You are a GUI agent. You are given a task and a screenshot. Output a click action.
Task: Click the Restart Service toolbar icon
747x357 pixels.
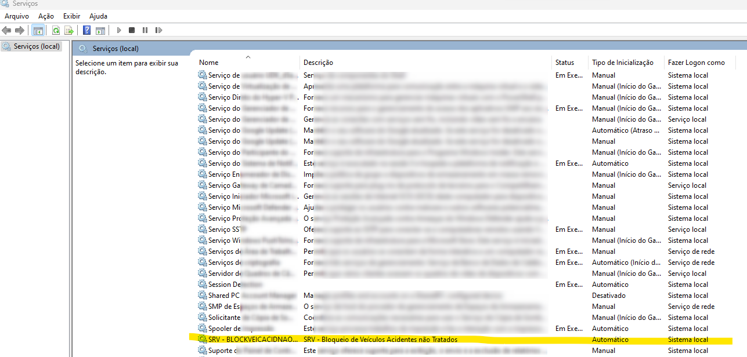pyautogui.click(x=158, y=30)
